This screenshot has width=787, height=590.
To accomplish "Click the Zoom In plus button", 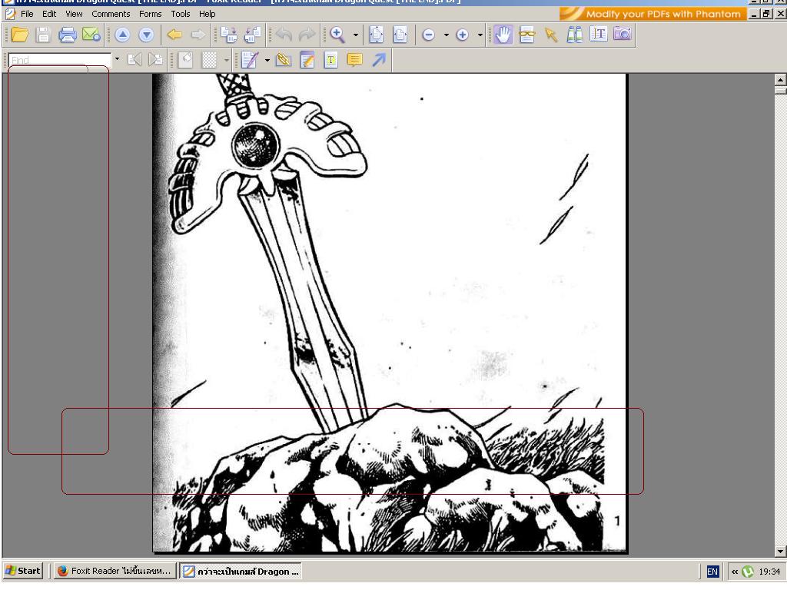I will pos(462,35).
